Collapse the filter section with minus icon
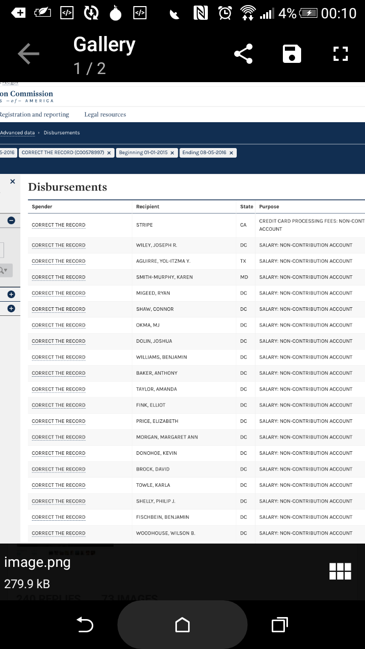The width and height of the screenshot is (365, 649). tap(11, 220)
